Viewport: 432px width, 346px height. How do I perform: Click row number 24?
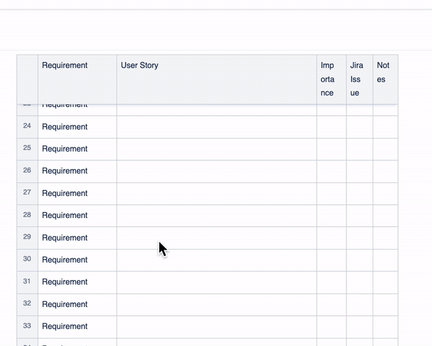point(27,126)
